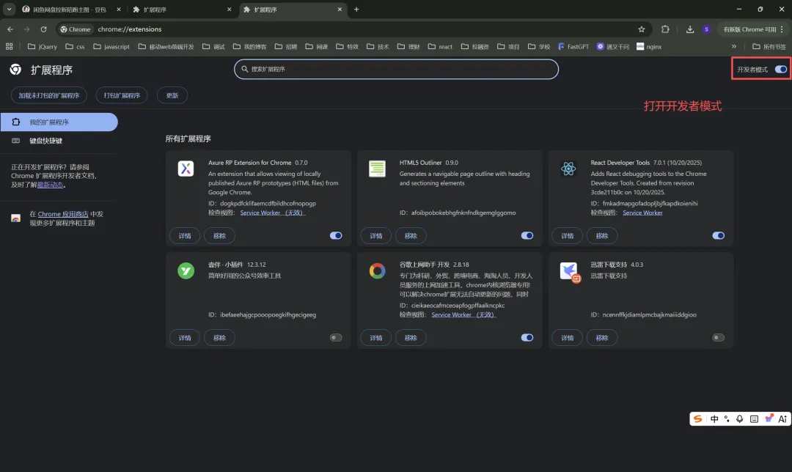Click the HTML5 Outliner extension icon
792x472 pixels.
pos(377,169)
